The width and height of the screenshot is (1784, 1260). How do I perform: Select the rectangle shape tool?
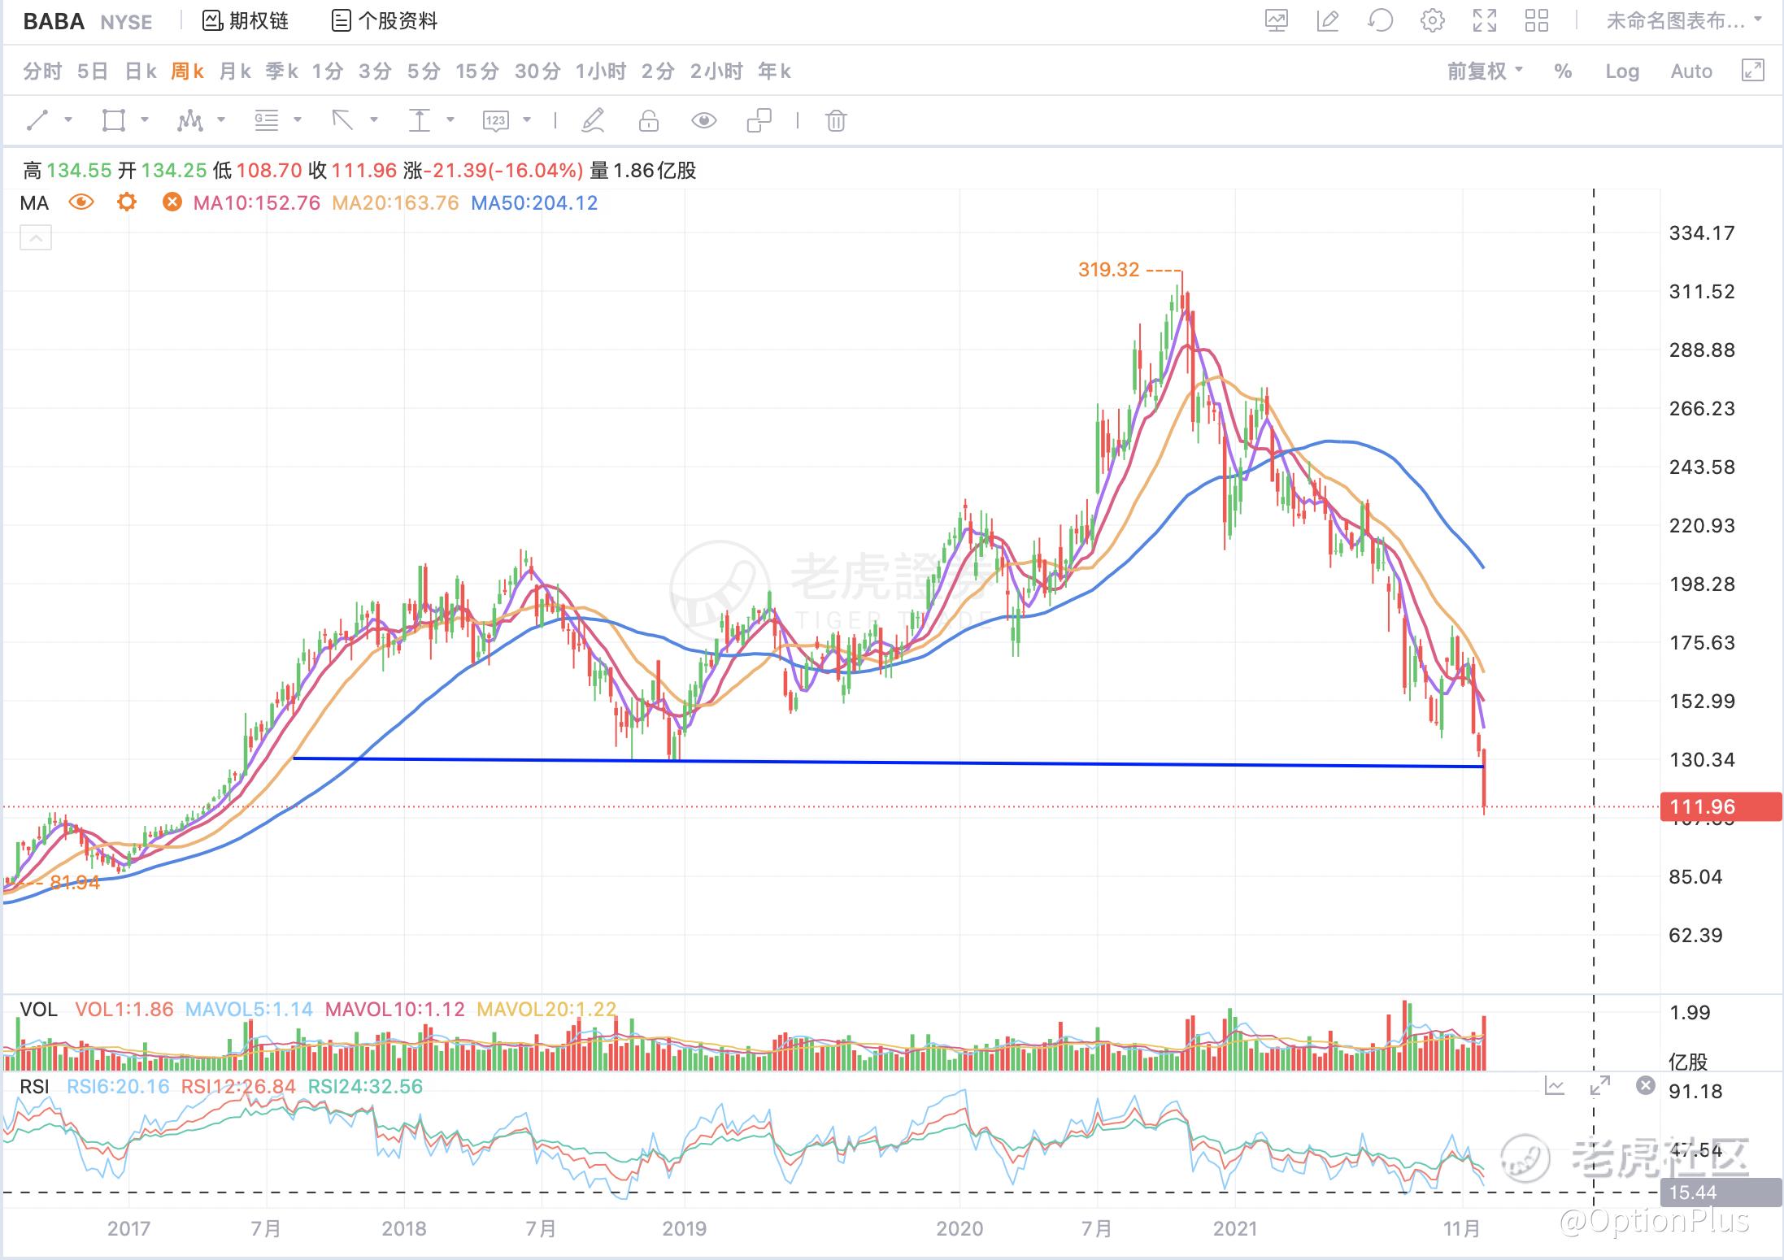point(114,120)
